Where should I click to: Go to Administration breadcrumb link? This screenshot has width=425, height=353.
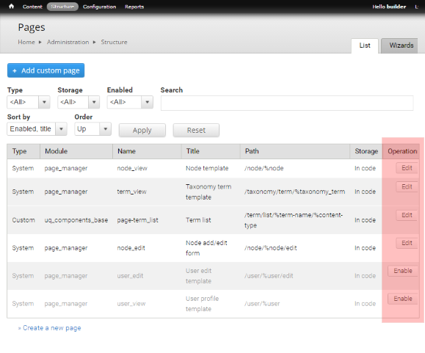point(68,42)
